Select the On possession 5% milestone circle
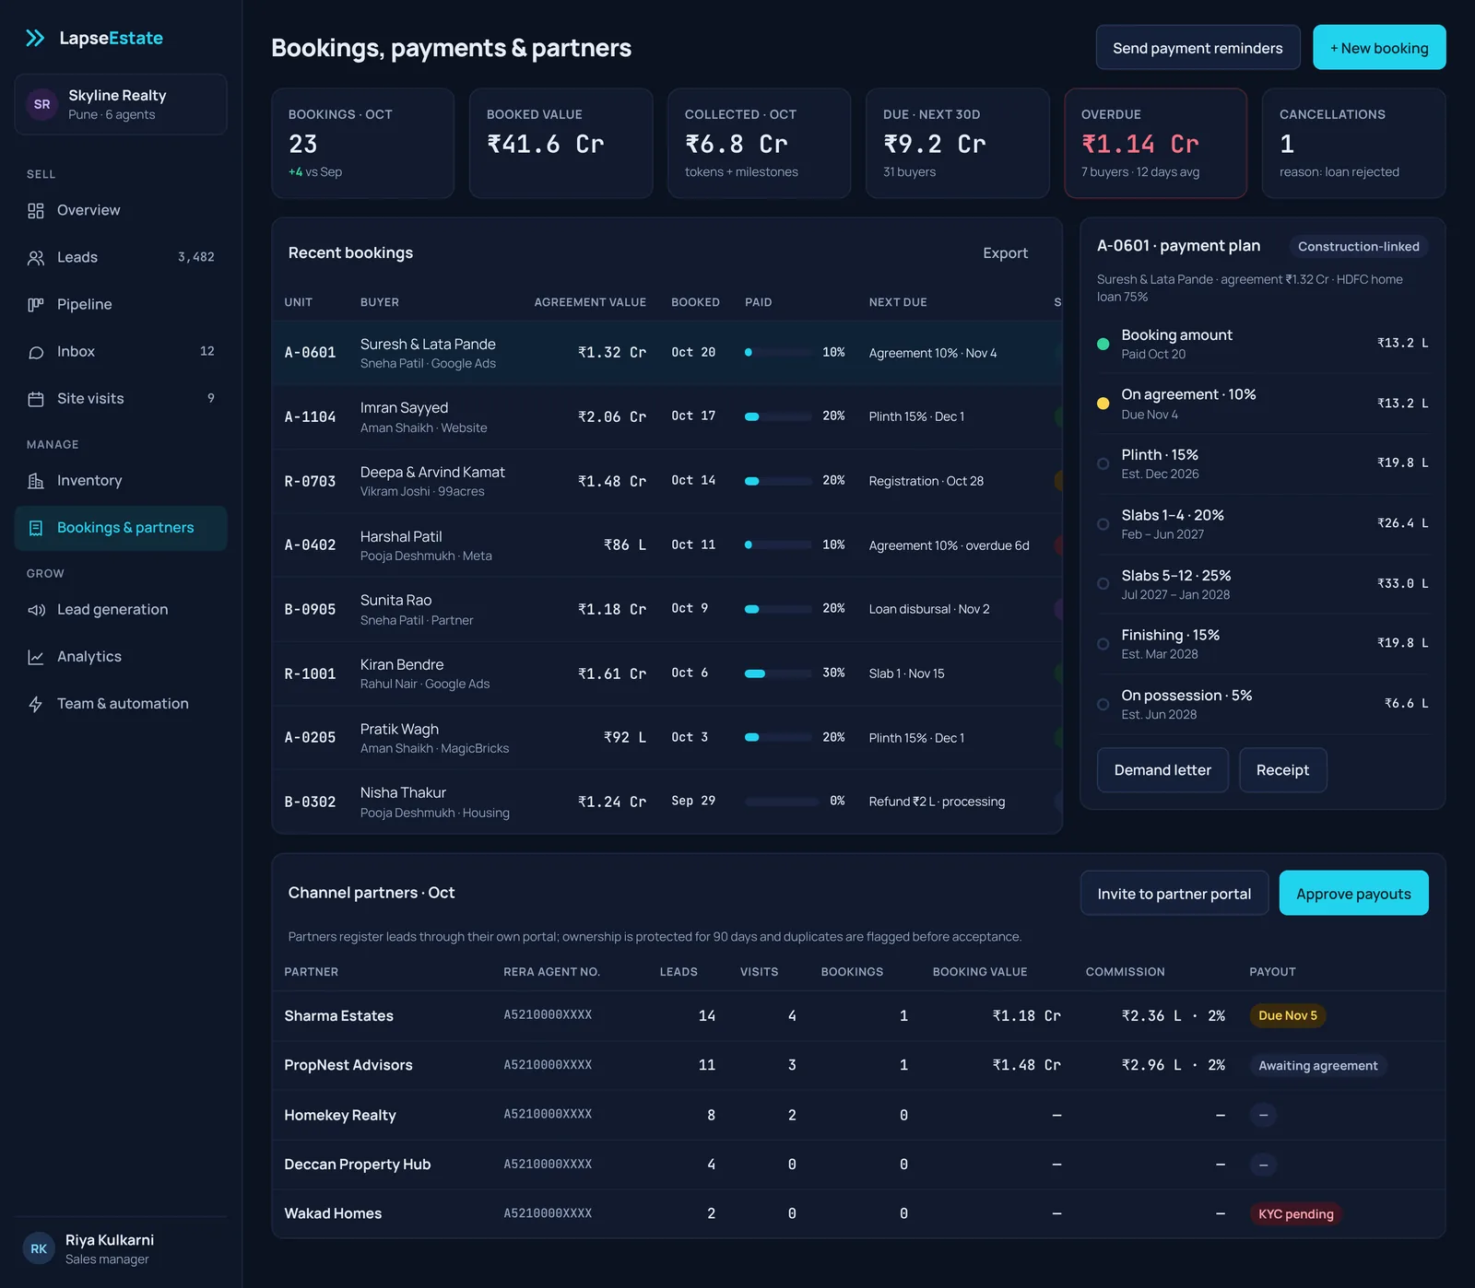1475x1288 pixels. (1103, 705)
